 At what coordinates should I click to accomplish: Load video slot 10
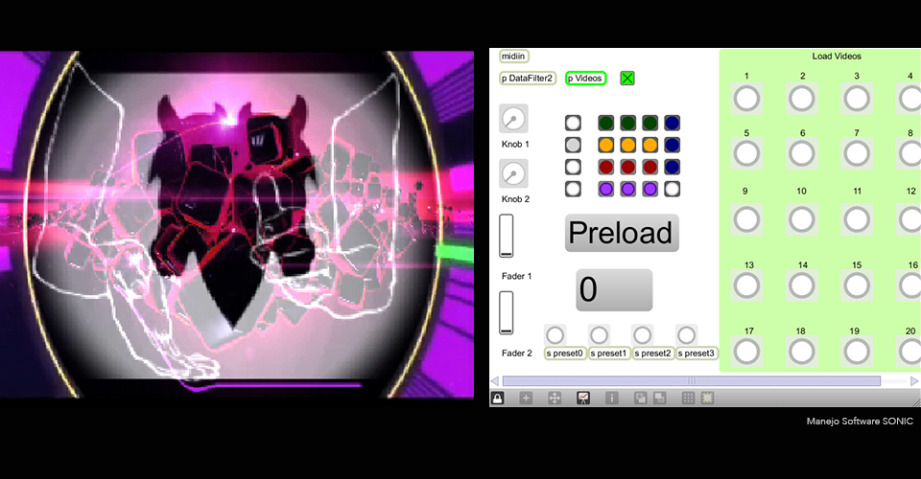pyautogui.click(x=802, y=219)
